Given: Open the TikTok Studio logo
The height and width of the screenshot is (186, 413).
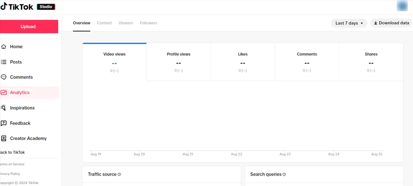Looking at the screenshot, I should (28, 7).
